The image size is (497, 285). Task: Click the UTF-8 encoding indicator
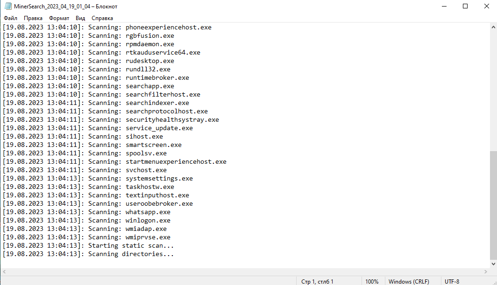pos(453,281)
